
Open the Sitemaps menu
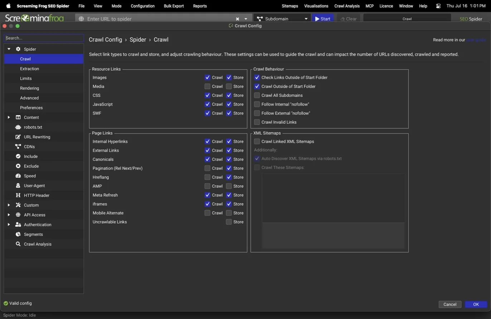tap(290, 6)
